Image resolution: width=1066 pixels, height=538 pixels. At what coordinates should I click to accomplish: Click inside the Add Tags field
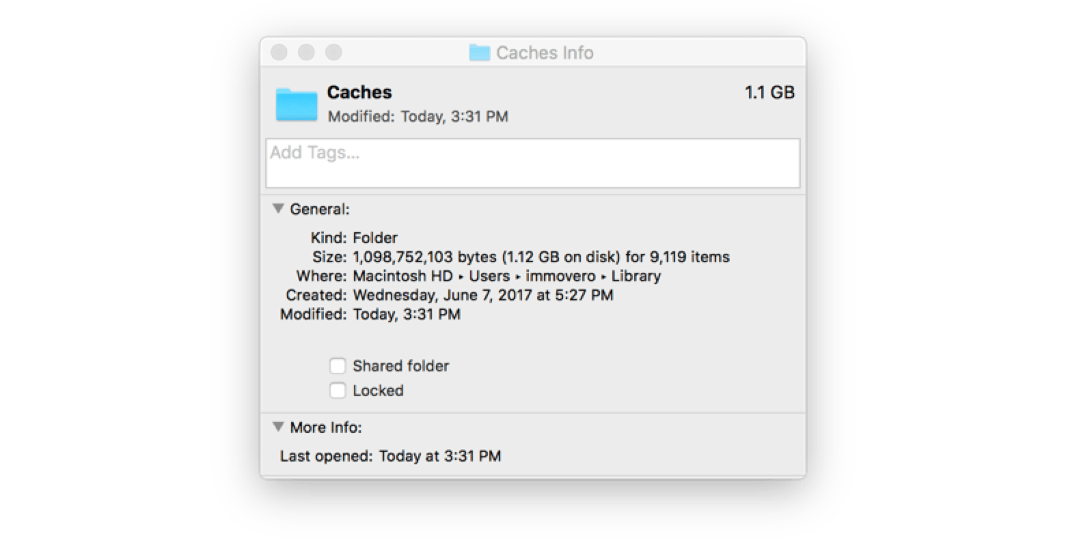[478, 162]
